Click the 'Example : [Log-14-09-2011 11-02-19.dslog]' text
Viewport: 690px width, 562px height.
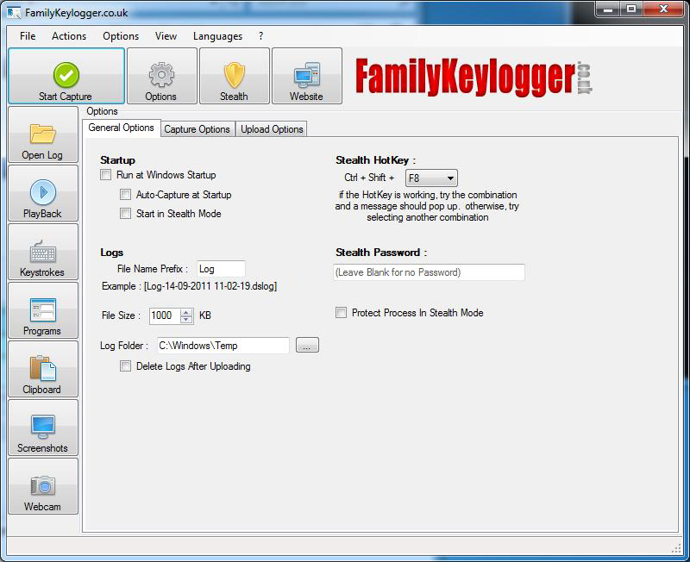(x=189, y=286)
